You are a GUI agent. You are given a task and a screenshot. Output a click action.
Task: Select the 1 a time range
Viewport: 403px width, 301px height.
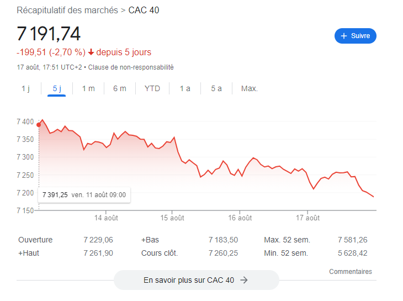[x=185, y=88]
